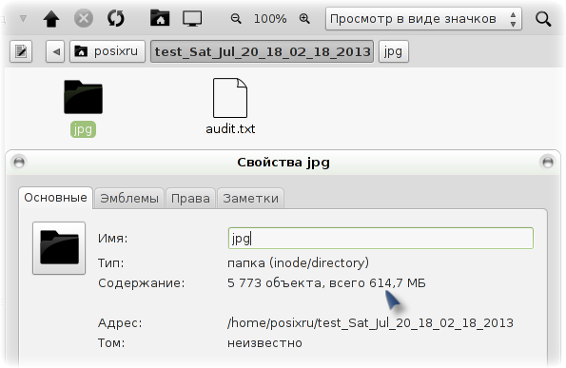
Task: Zoom out with the minus magnifier
Action: (236, 18)
